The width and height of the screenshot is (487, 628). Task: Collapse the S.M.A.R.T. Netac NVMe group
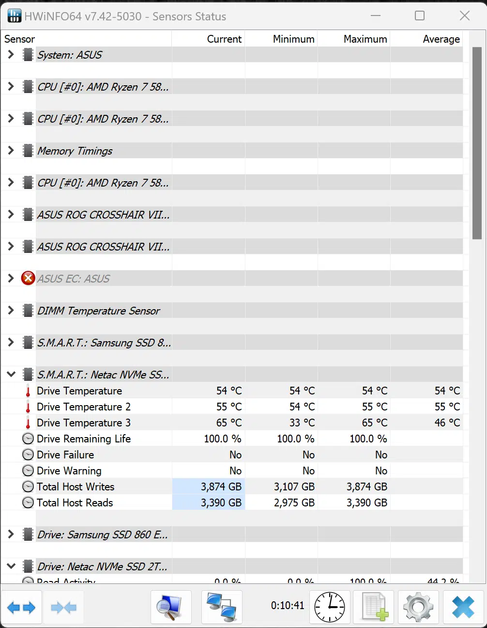tap(11, 375)
